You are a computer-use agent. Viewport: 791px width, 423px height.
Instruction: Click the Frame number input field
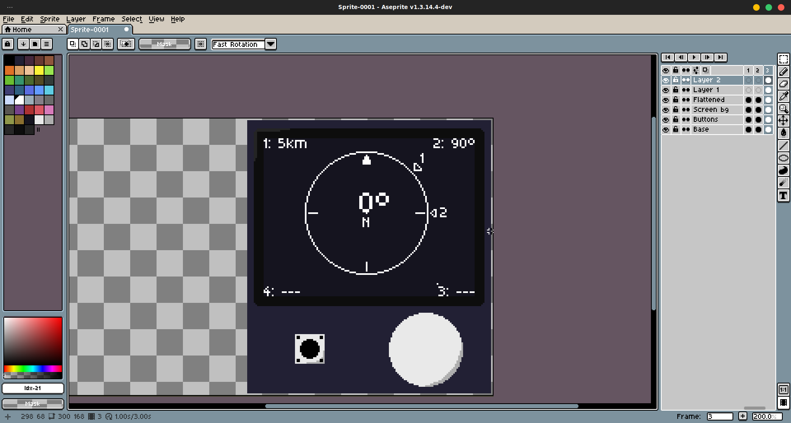point(720,416)
